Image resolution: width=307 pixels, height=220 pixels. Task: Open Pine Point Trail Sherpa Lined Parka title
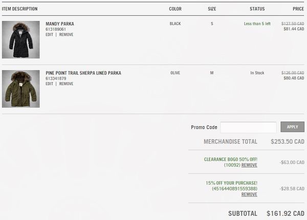pyautogui.click(x=83, y=73)
